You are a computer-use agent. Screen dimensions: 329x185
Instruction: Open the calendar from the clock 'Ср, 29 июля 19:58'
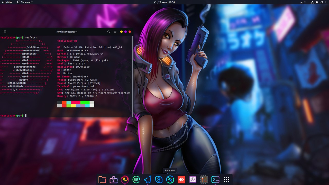pos(164,2)
